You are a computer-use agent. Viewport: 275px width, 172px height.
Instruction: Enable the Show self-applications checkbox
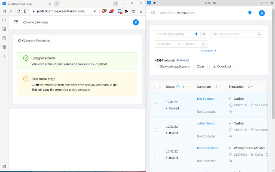coord(157,66)
